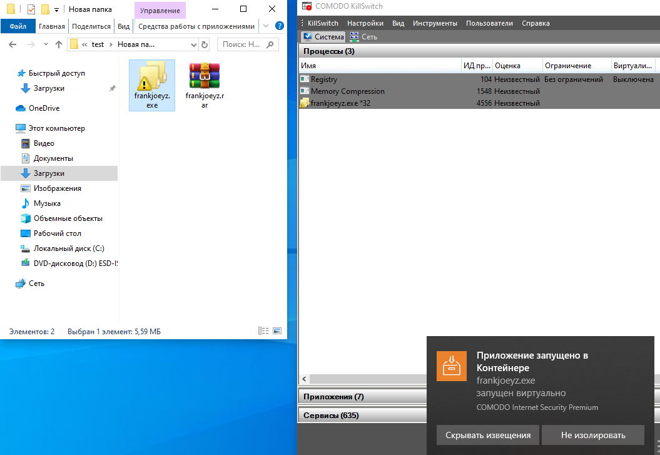Open Загрузки under Этот компьютер

pyautogui.click(x=59, y=173)
